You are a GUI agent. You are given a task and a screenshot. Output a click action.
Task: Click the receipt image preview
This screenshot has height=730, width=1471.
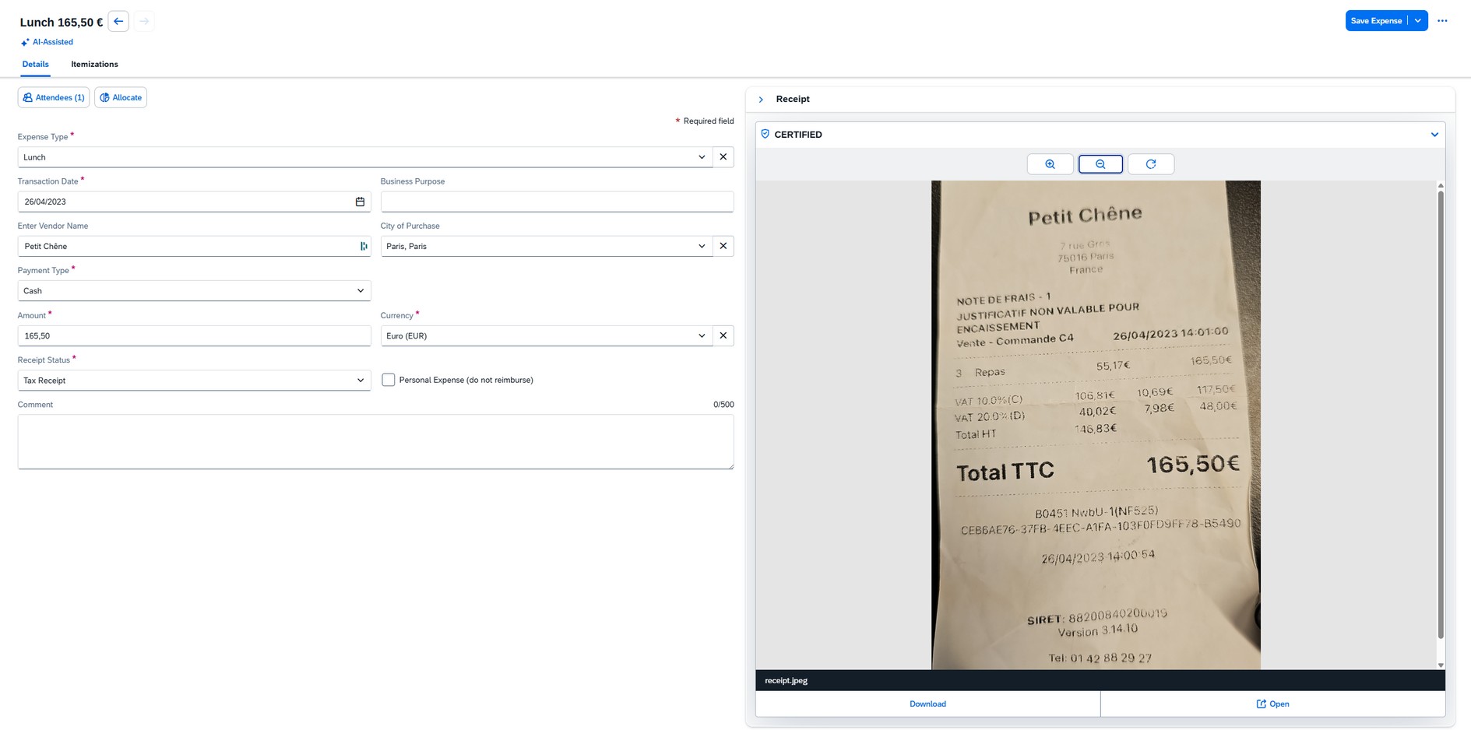[x=1096, y=425]
